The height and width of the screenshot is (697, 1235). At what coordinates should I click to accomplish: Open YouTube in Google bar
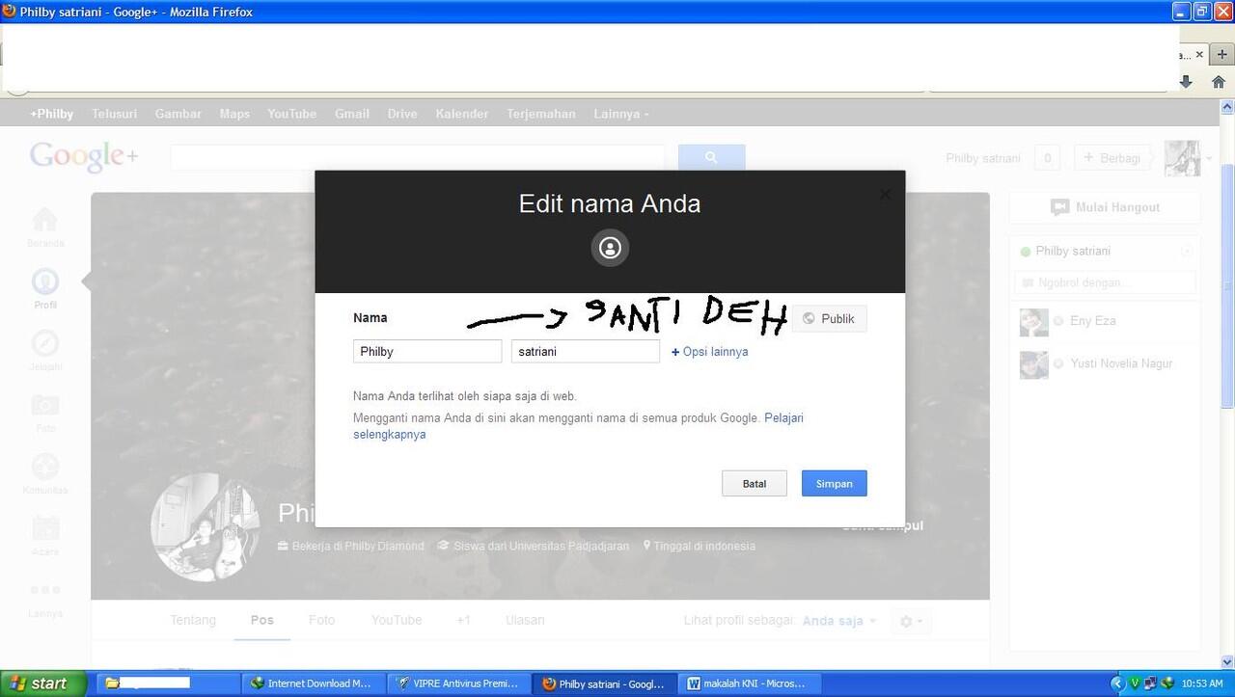pyautogui.click(x=292, y=114)
